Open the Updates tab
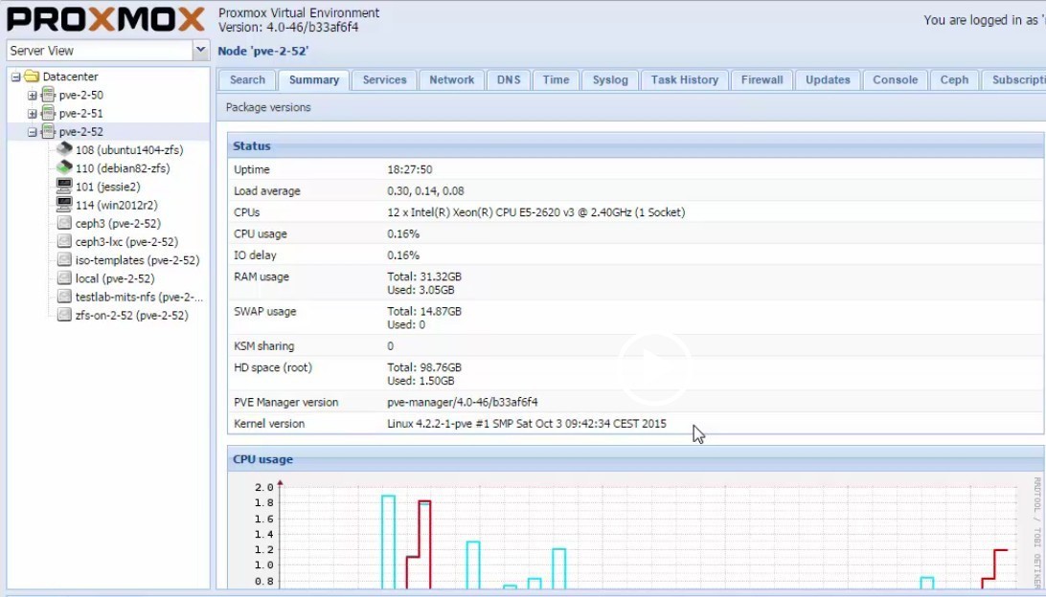Image resolution: width=1046 pixels, height=597 pixels. (828, 80)
